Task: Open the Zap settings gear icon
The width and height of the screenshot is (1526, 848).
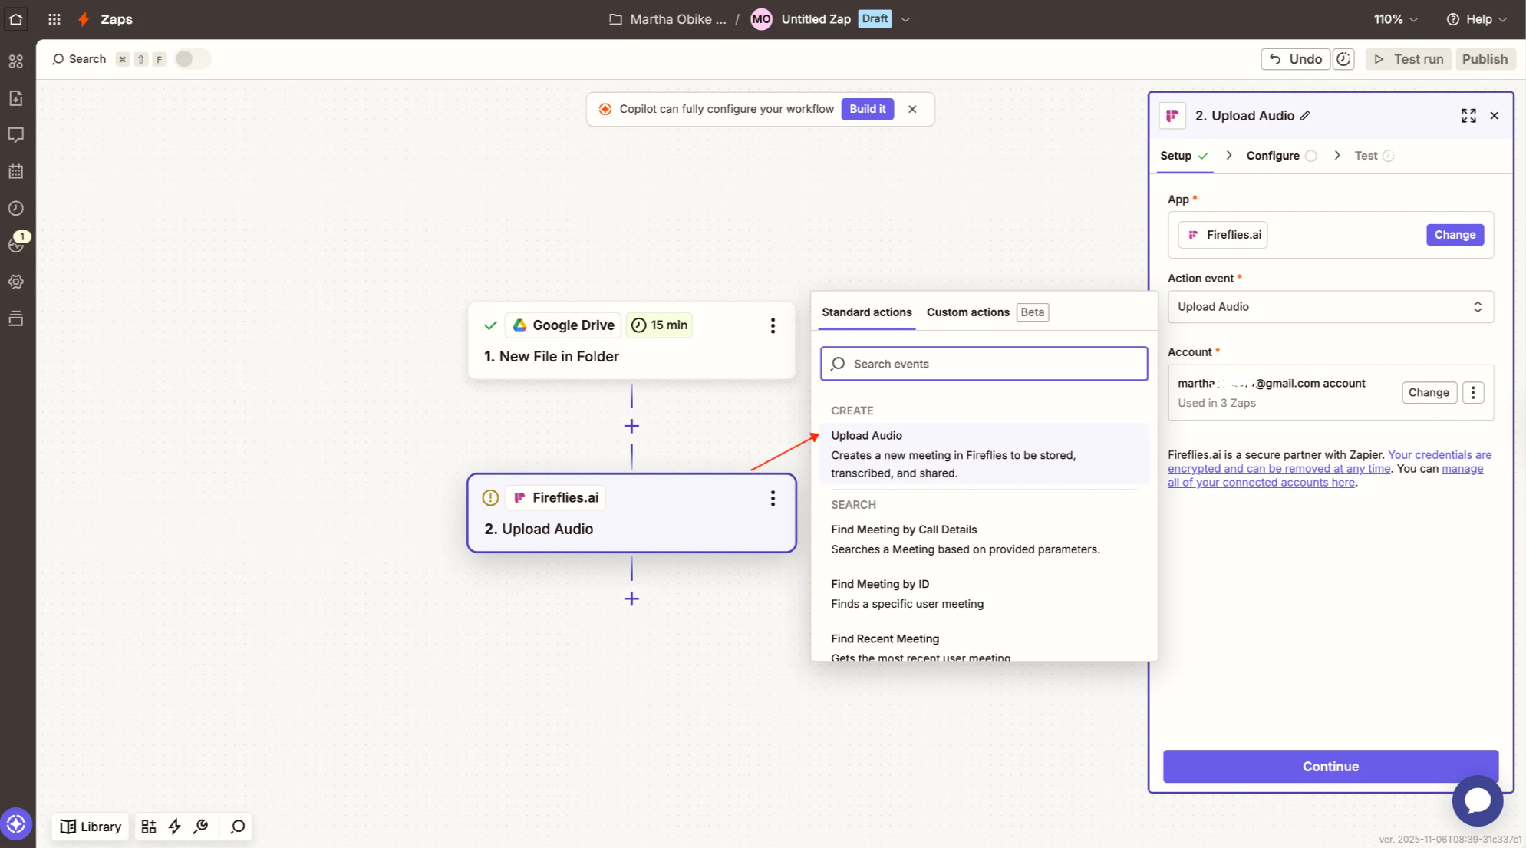Action: (16, 282)
